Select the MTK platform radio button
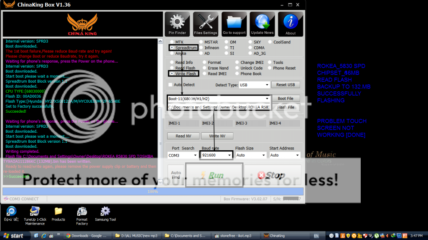Viewport: 428px width, 240px height. point(172,42)
